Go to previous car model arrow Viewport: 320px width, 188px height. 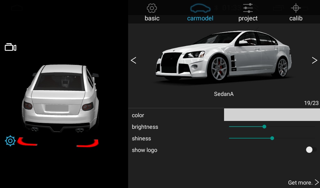[133, 60]
